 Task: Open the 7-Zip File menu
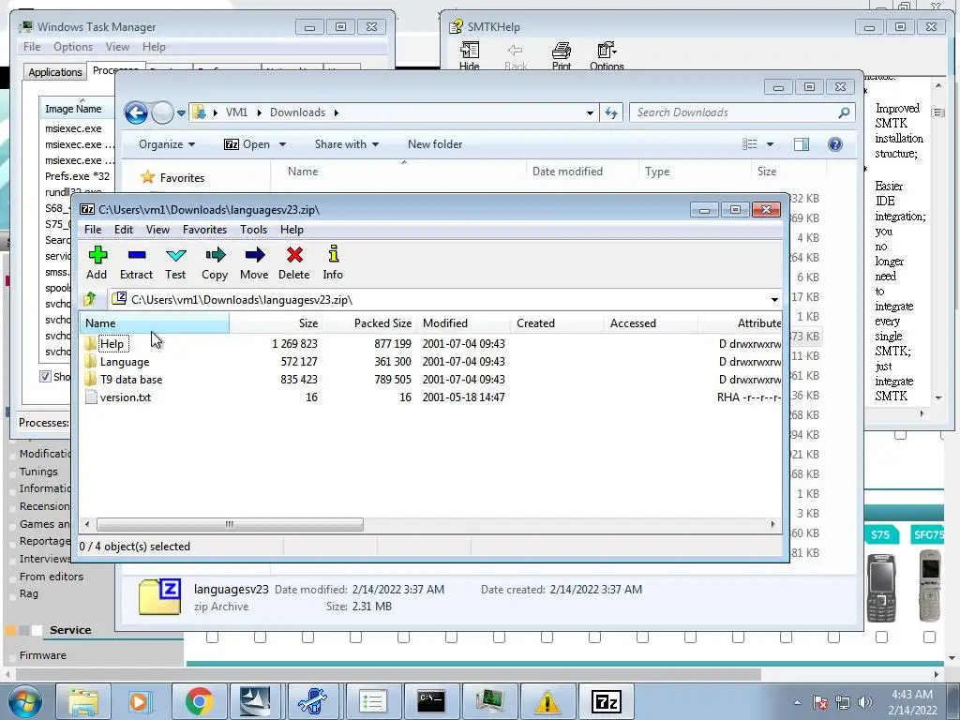click(x=93, y=230)
